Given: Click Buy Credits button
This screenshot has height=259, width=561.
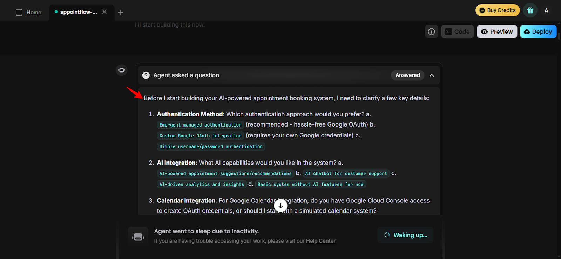Looking at the screenshot, I should click(498, 10).
